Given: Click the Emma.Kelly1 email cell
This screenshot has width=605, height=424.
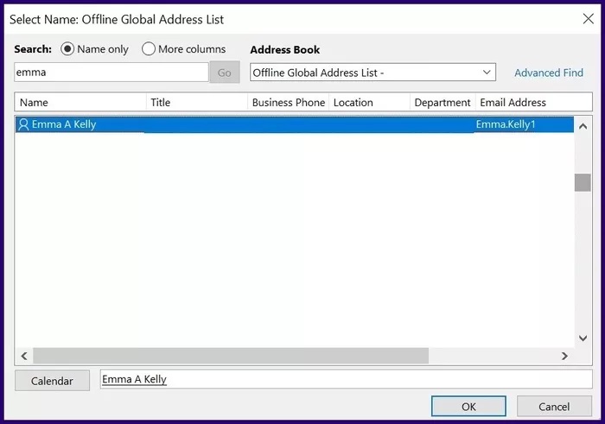Looking at the screenshot, I should (506, 124).
